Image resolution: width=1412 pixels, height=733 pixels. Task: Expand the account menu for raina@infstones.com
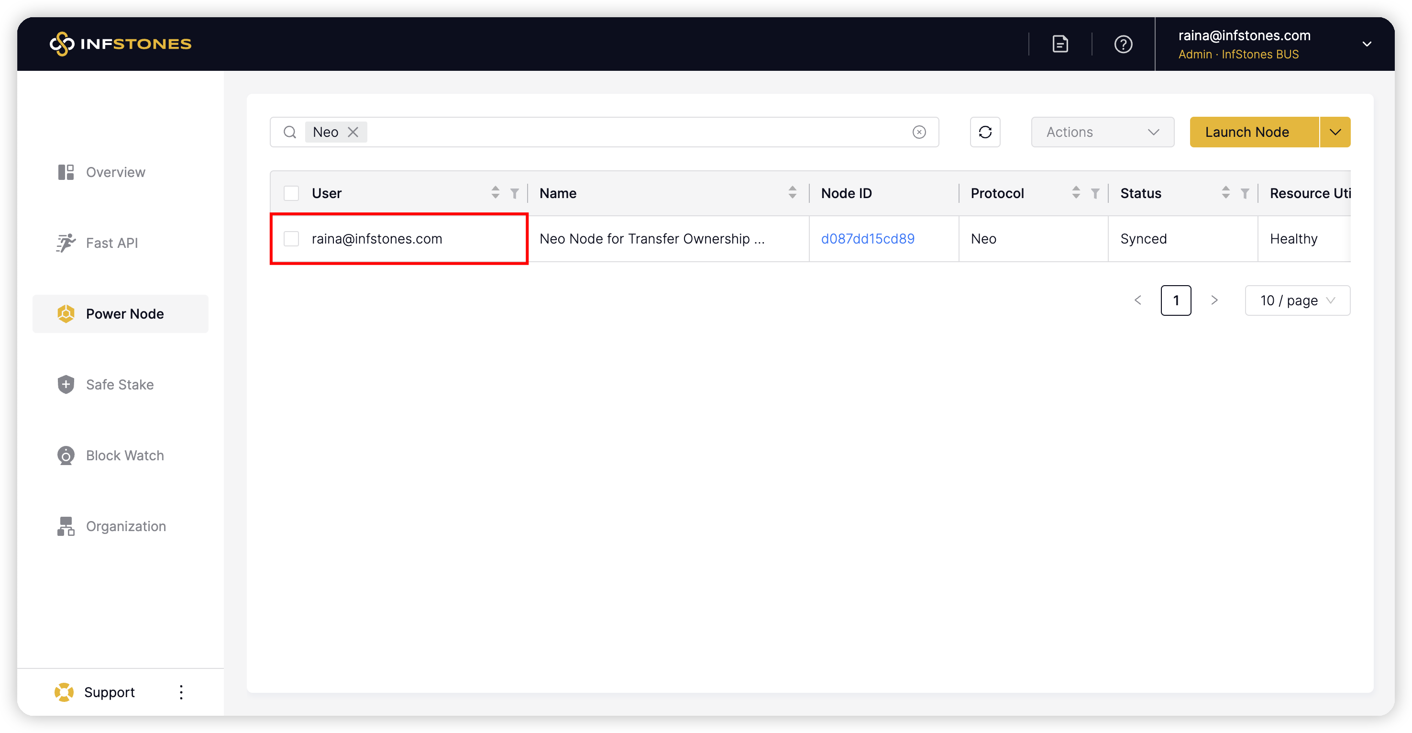(x=1367, y=44)
